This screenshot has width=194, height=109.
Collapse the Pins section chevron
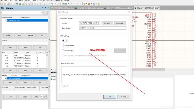(49, 52)
